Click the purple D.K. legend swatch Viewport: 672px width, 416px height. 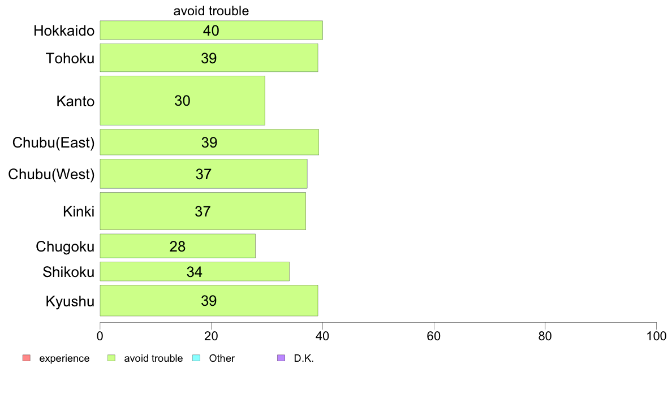click(281, 358)
